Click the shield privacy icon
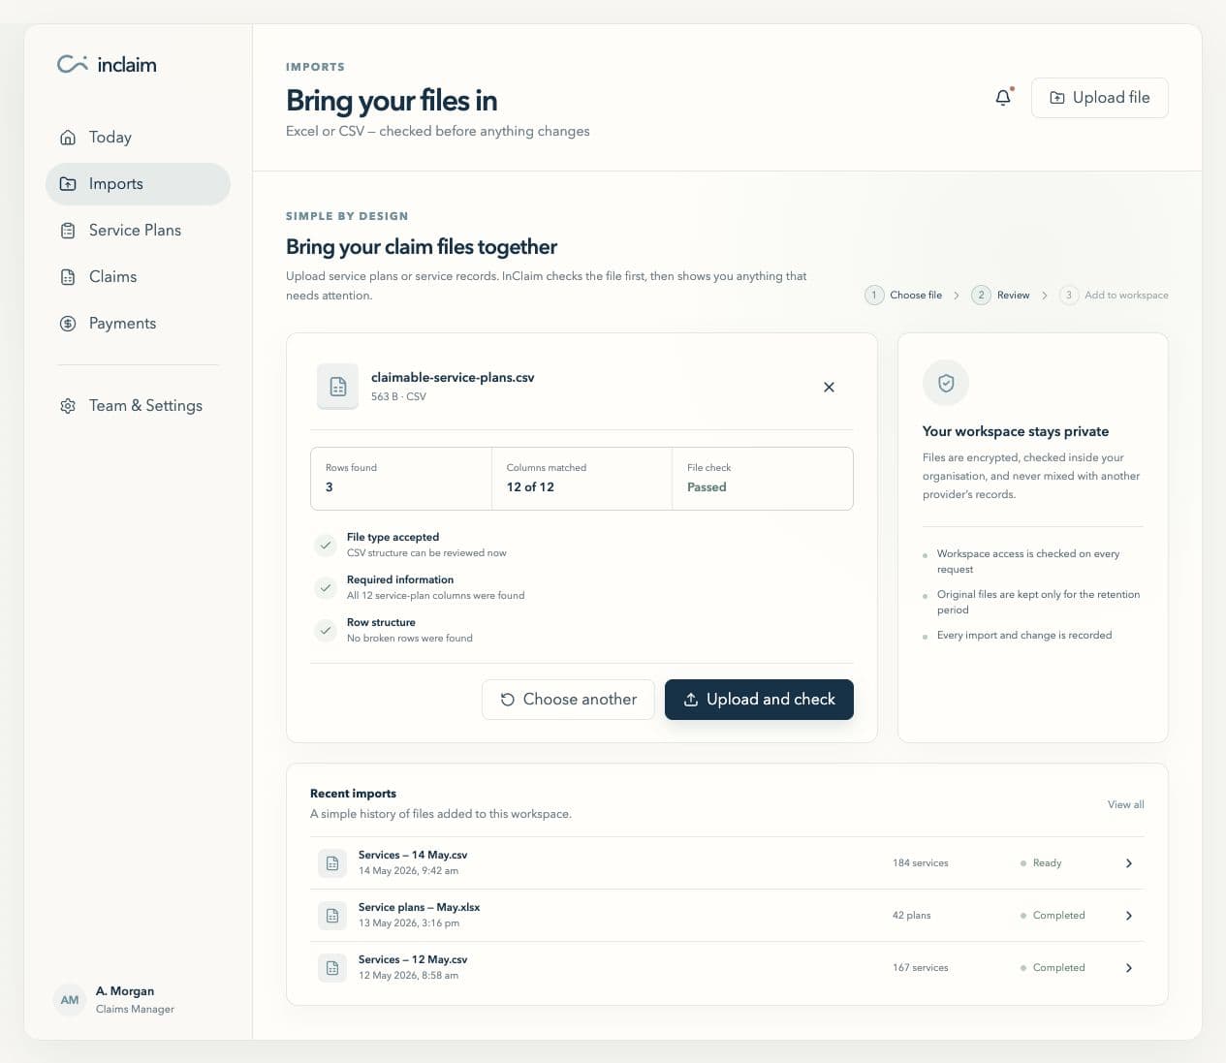 (x=946, y=383)
